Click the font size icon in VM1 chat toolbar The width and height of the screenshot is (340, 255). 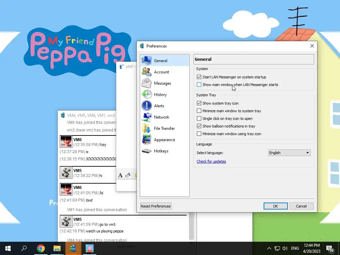tap(128, 175)
